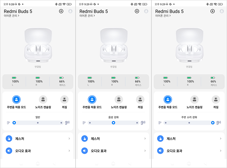Tap the Redmi Buds 5 case image in left screen
This screenshot has height=168, width=227.
[x=38, y=45]
